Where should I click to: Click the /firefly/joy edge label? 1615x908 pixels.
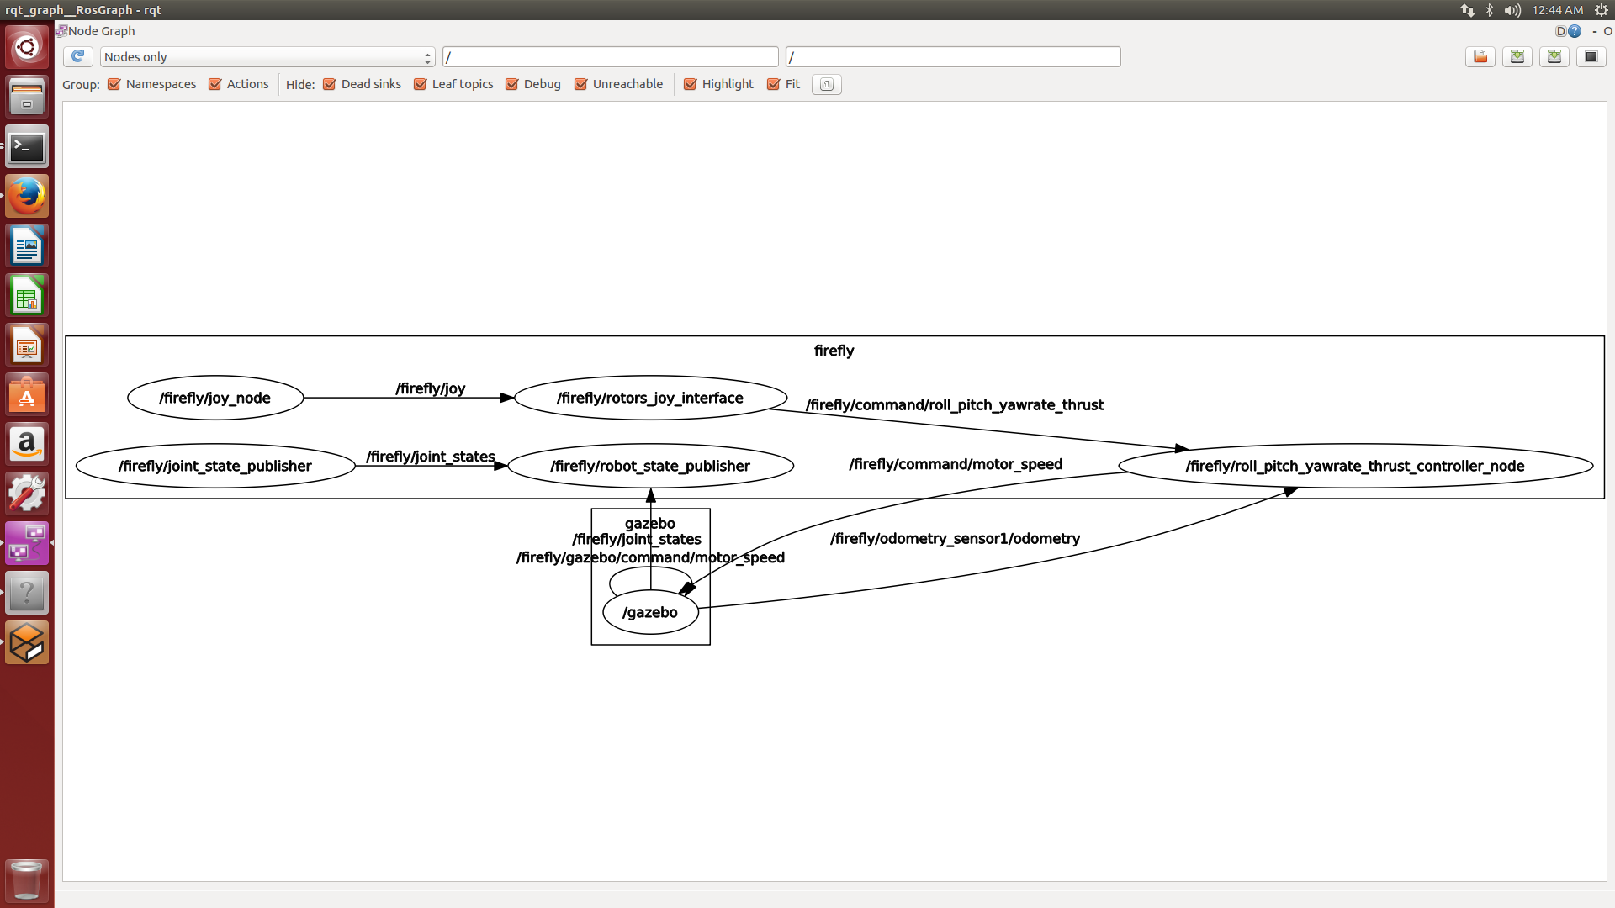(x=431, y=388)
